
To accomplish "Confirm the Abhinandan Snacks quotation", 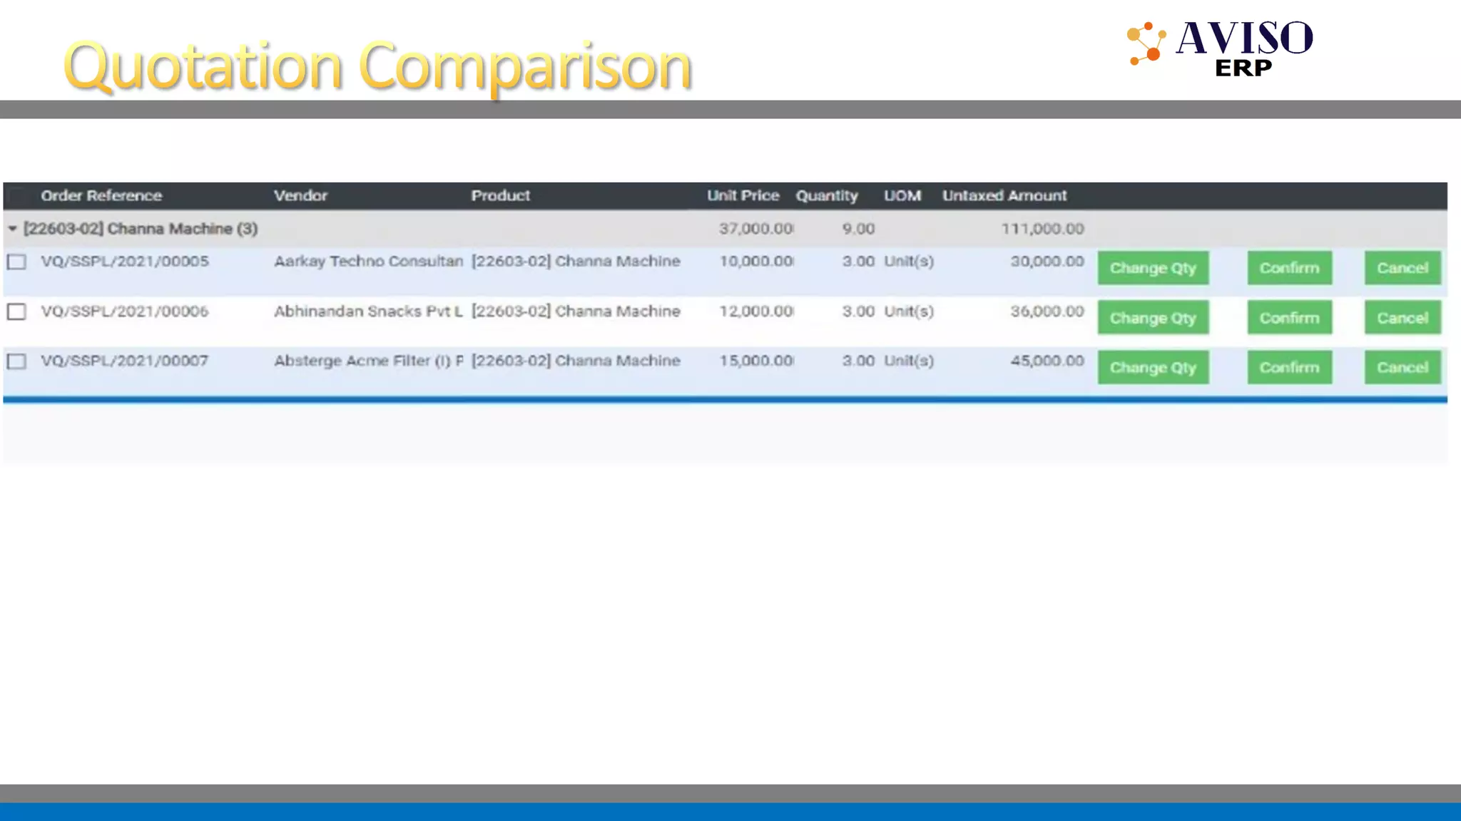I will (1288, 318).
